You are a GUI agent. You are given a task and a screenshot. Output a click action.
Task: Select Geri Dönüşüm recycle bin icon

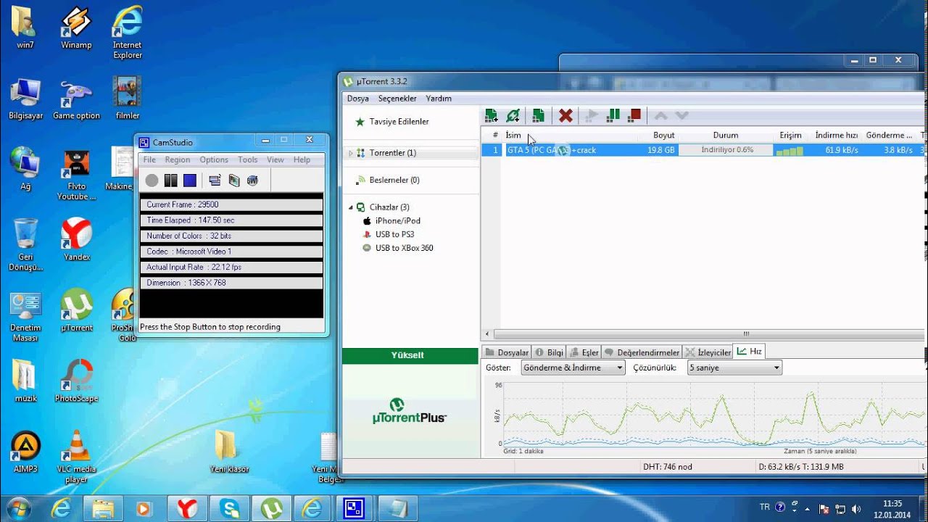pos(25,244)
